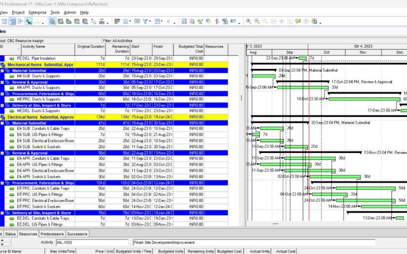Collapse the Mechanical Items group
The image size is (407, 254).
[x=3, y=65]
